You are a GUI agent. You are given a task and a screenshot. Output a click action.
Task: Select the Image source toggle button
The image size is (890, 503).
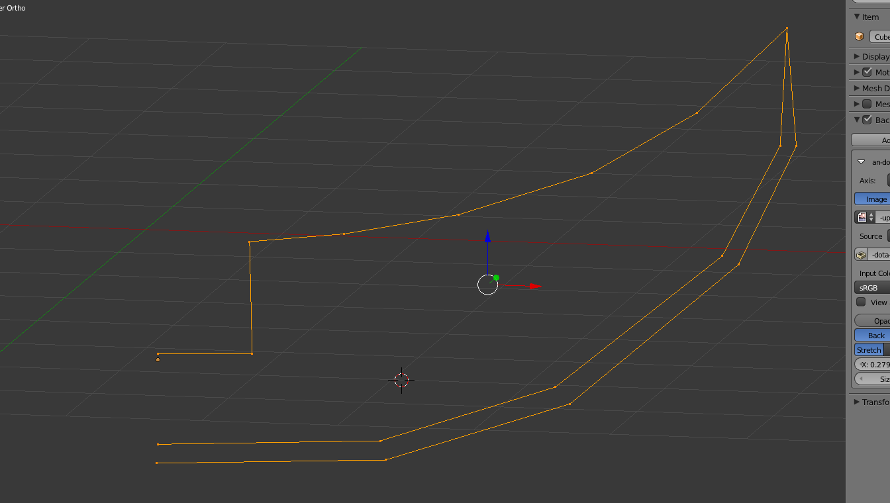click(x=872, y=199)
